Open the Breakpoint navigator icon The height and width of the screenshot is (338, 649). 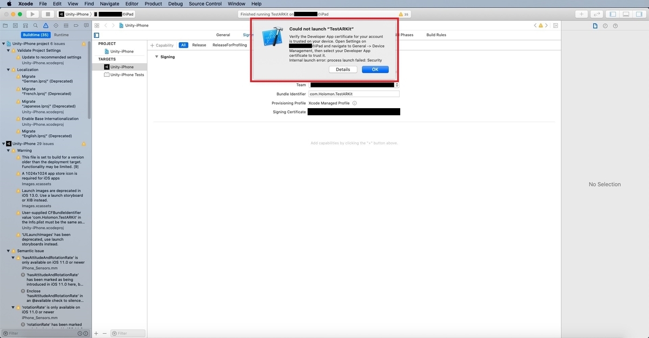pos(75,25)
